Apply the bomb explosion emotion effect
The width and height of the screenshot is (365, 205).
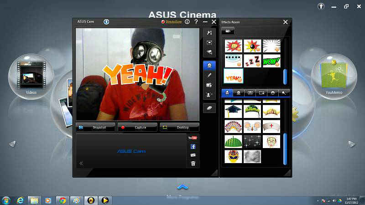point(252,46)
